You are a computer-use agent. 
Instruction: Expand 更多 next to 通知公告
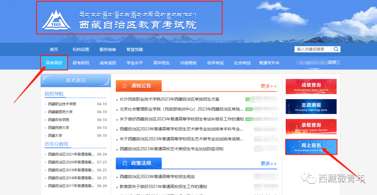click(268, 86)
